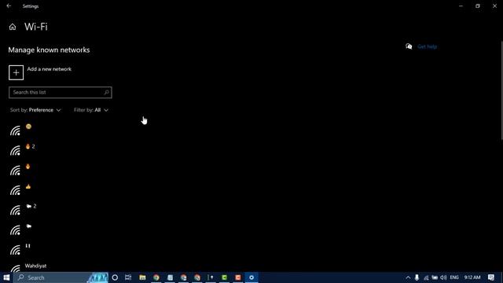Click the Wi-Fi icon beside fire emoji 2 network
The image size is (503, 283).
tap(15, 151)
